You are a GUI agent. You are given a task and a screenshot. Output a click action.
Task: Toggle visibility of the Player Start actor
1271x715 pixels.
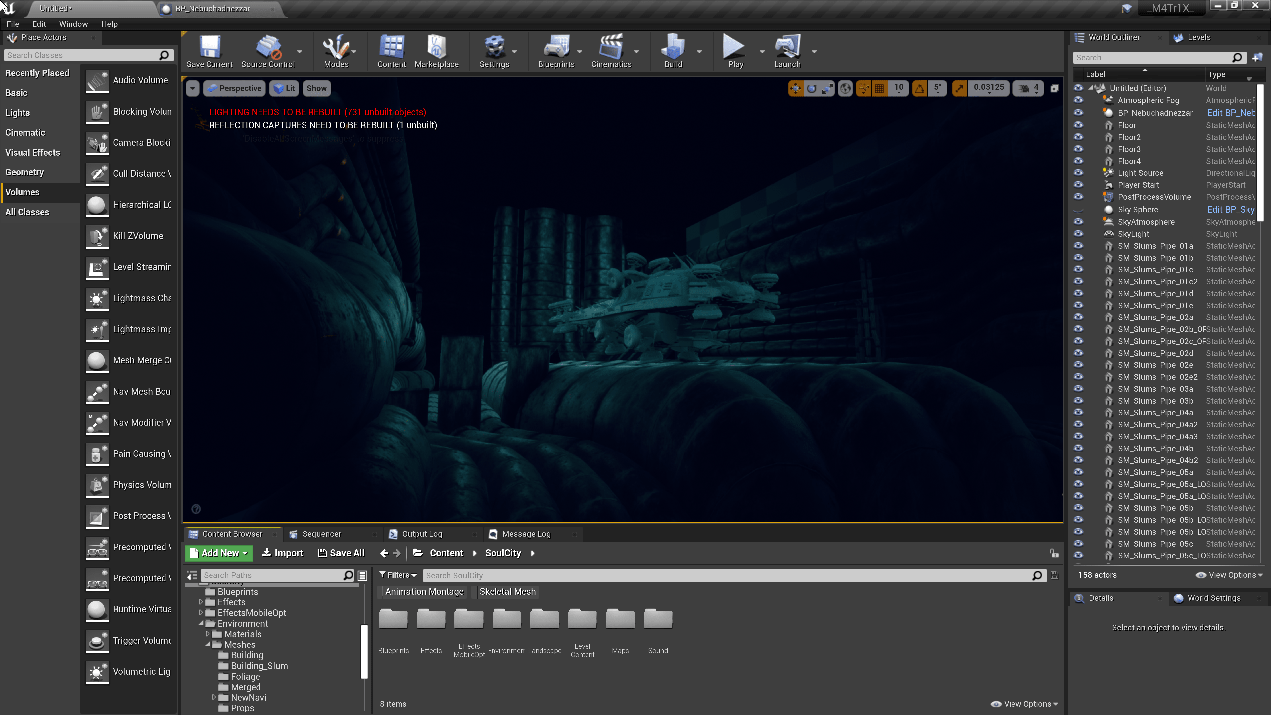point(1078,185)
